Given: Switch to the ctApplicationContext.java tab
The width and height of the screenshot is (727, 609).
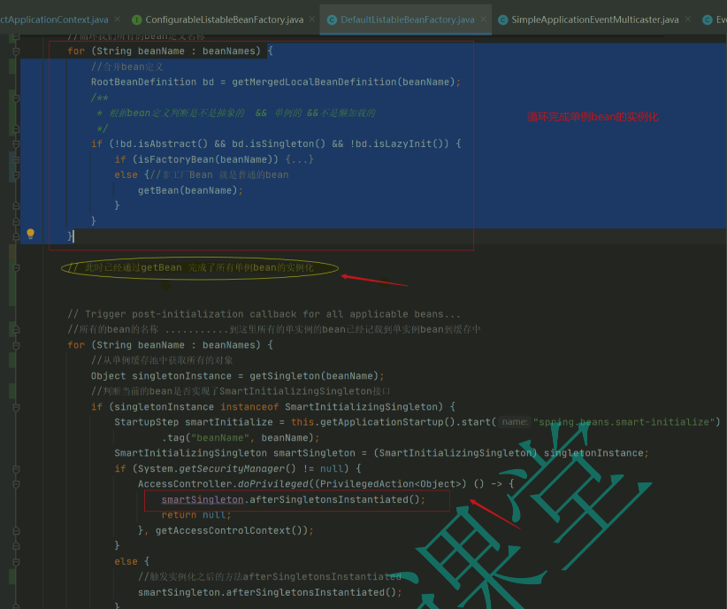Looking at the screenshot, I should pos(54,19).
